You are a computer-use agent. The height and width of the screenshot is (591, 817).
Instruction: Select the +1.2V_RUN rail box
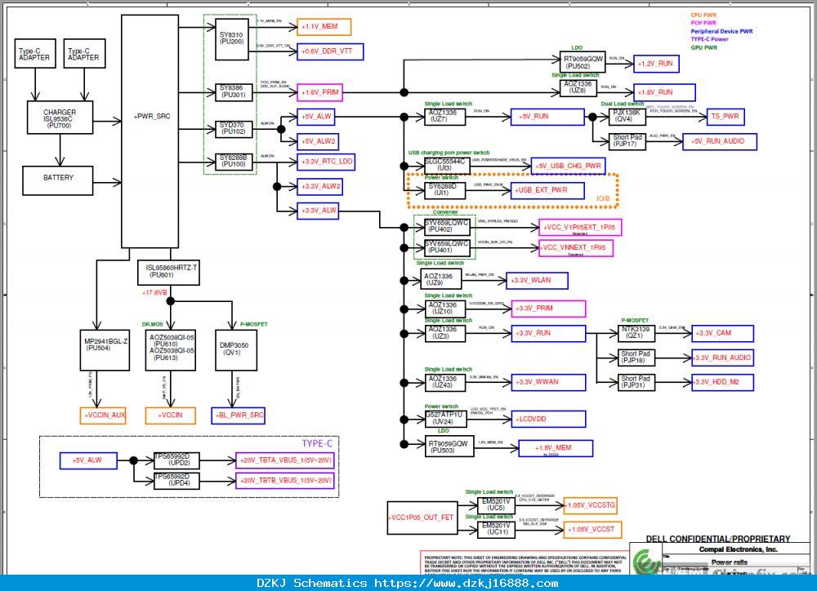pyautogui.click(x=656, y=64)
